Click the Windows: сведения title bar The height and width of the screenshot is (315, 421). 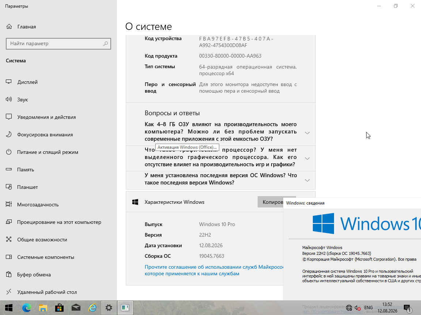point(352,203)
